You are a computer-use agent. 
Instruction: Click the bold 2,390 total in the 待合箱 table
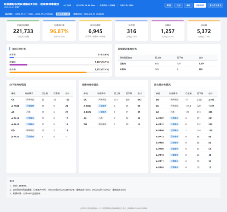[211, 100]
